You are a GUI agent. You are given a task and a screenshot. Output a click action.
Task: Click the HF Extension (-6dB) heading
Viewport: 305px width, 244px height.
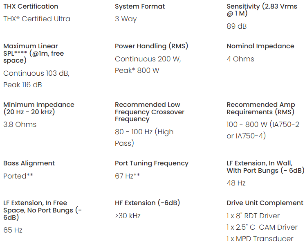click(148, 203)
